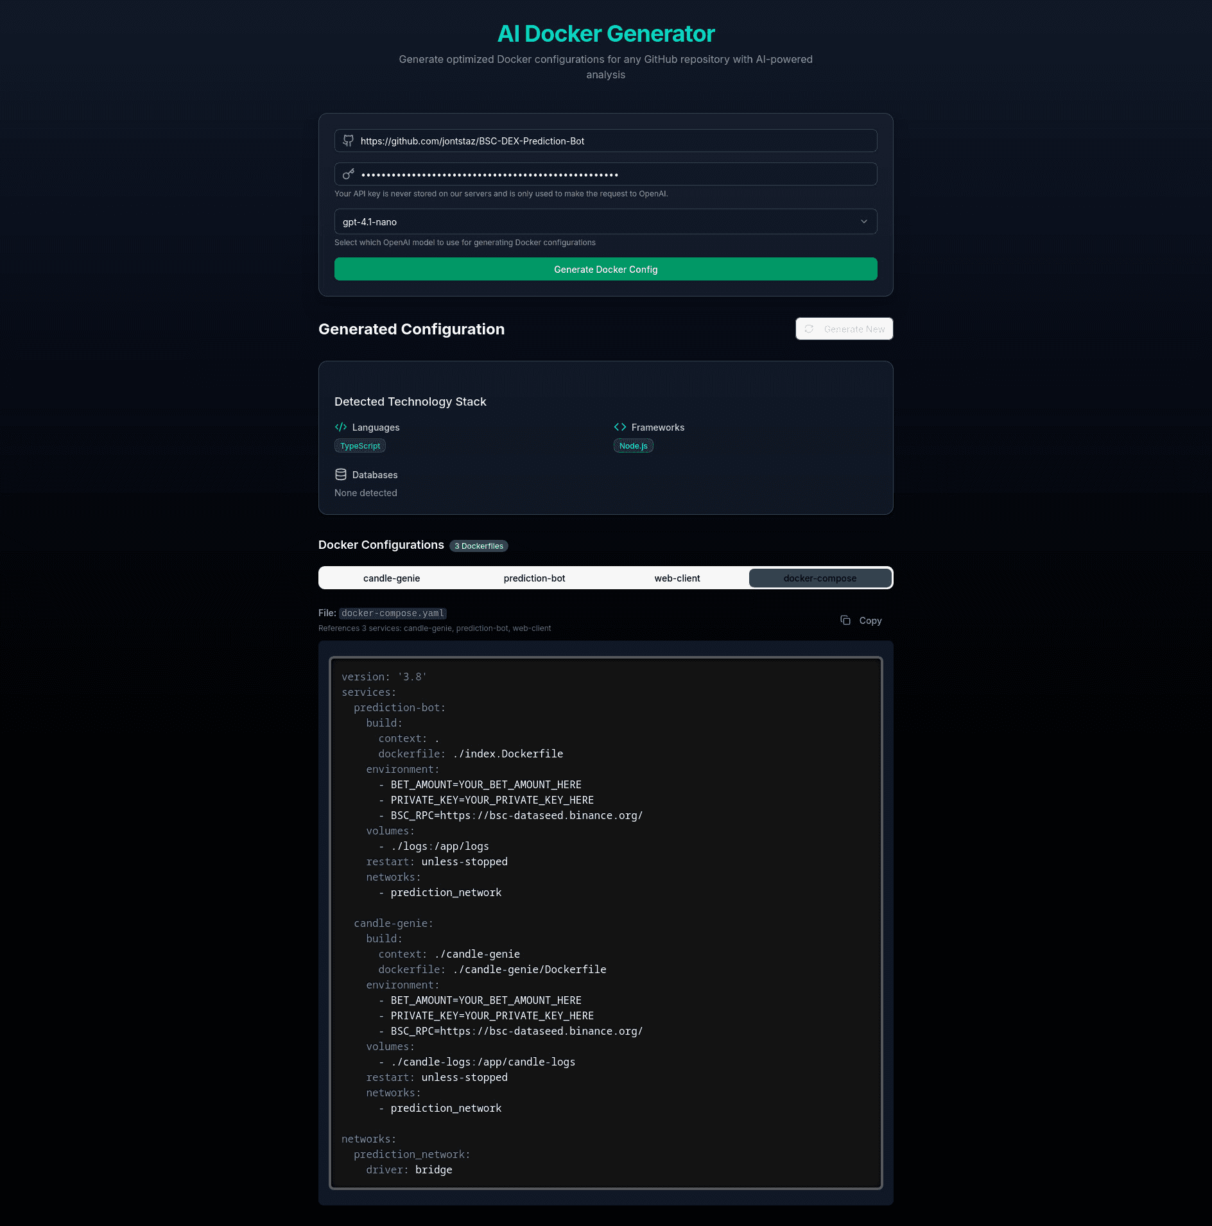
Task: Click the copy icon next to Copy
Action: (x=845, y=620)
